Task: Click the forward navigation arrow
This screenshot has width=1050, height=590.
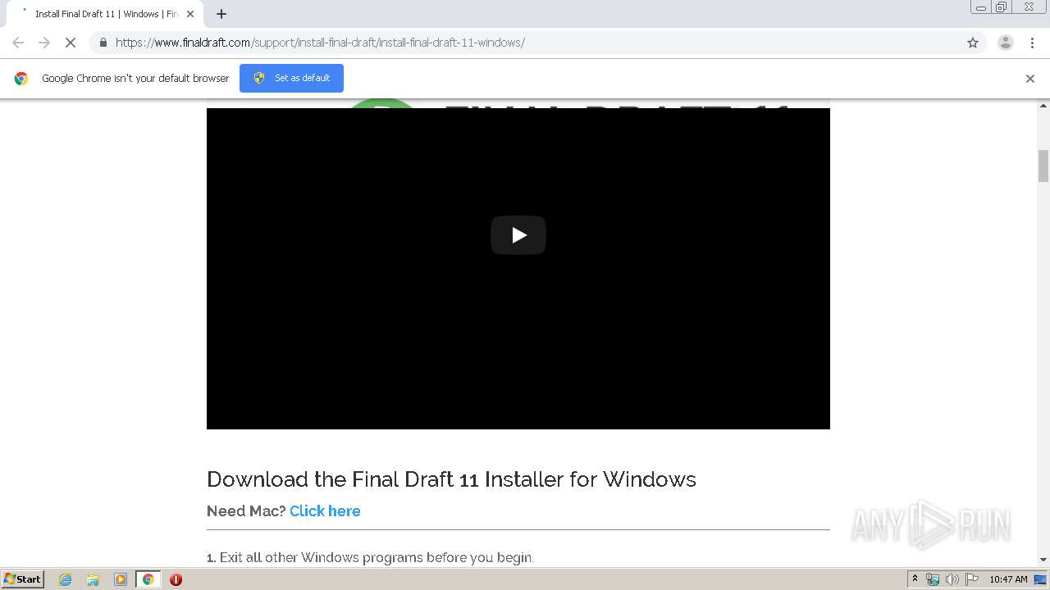Action: tap(44, 43)
